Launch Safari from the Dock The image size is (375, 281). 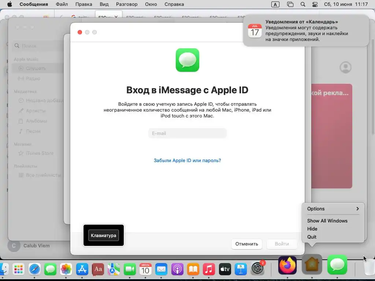point(34,269)
